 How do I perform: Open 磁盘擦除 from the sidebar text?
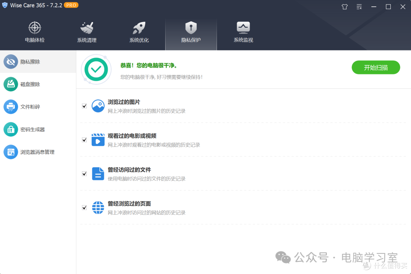pyautogui.click(x=30, y=84)
